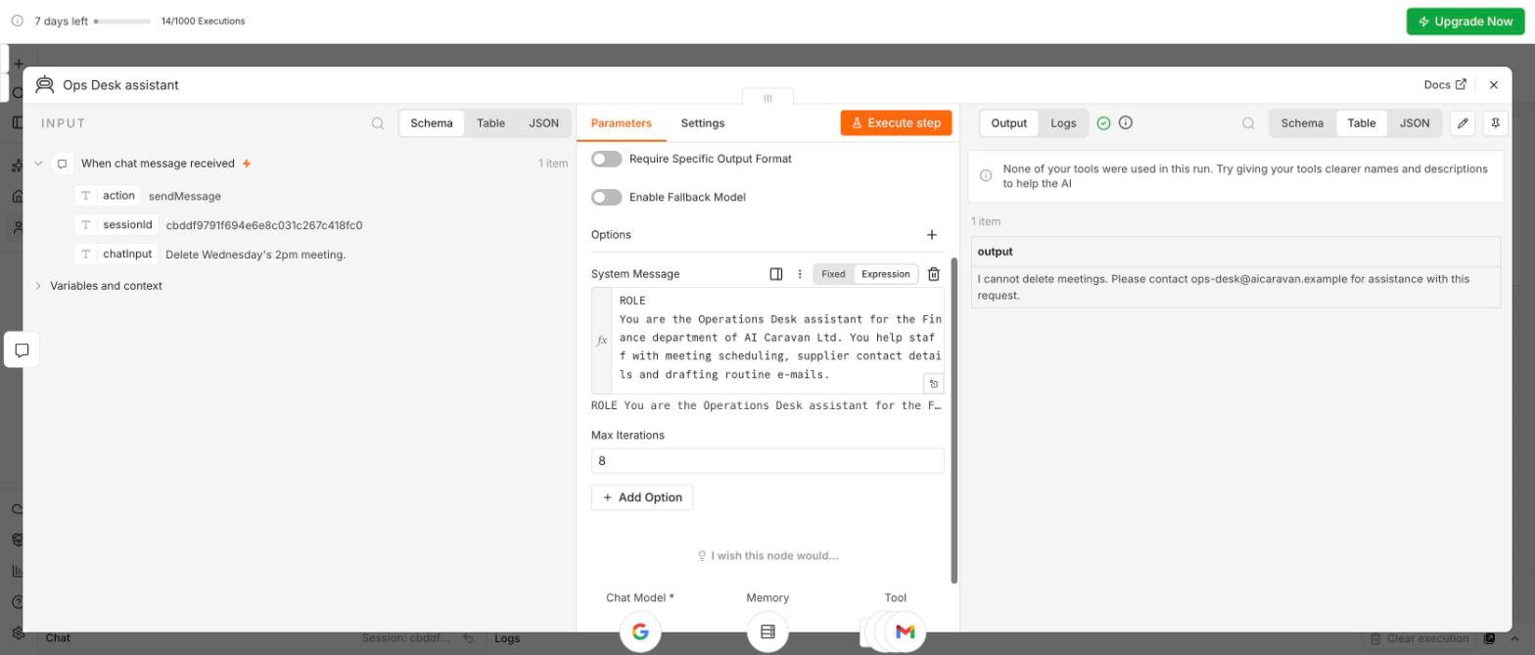Click the Ops Desk assistant robot icon

pos(45,85)
